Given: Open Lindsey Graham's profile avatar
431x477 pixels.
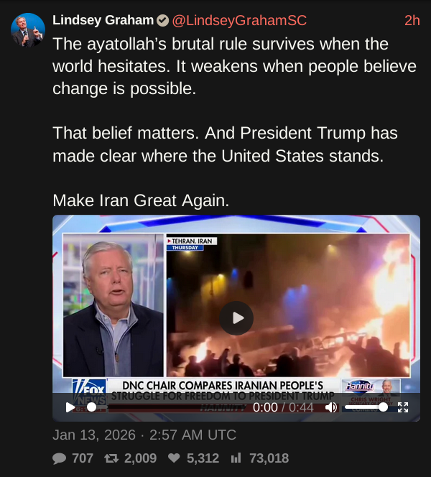Looking at the screenshot, I should pyautogui.click(x=28, y=30).
